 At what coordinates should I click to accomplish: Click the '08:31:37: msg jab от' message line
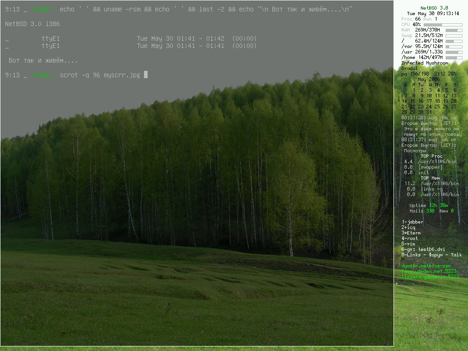[x=429, y=140]
